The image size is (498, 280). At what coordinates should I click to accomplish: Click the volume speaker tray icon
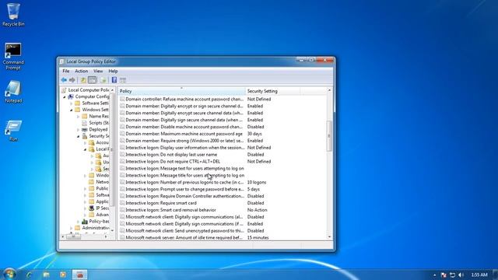461,275
